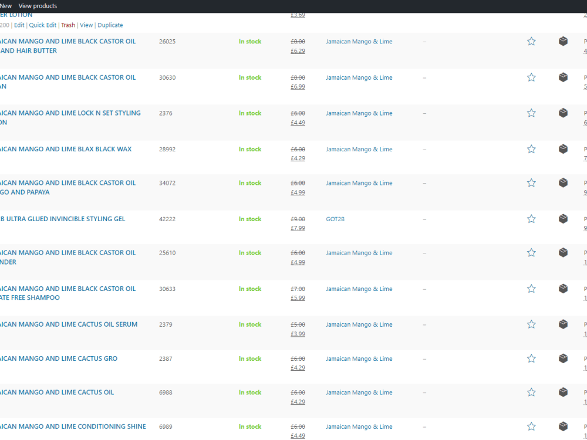587x440 pixels.
Task: Open Black Castor Oil Mango and Papaya product
Action: point(68,188)
